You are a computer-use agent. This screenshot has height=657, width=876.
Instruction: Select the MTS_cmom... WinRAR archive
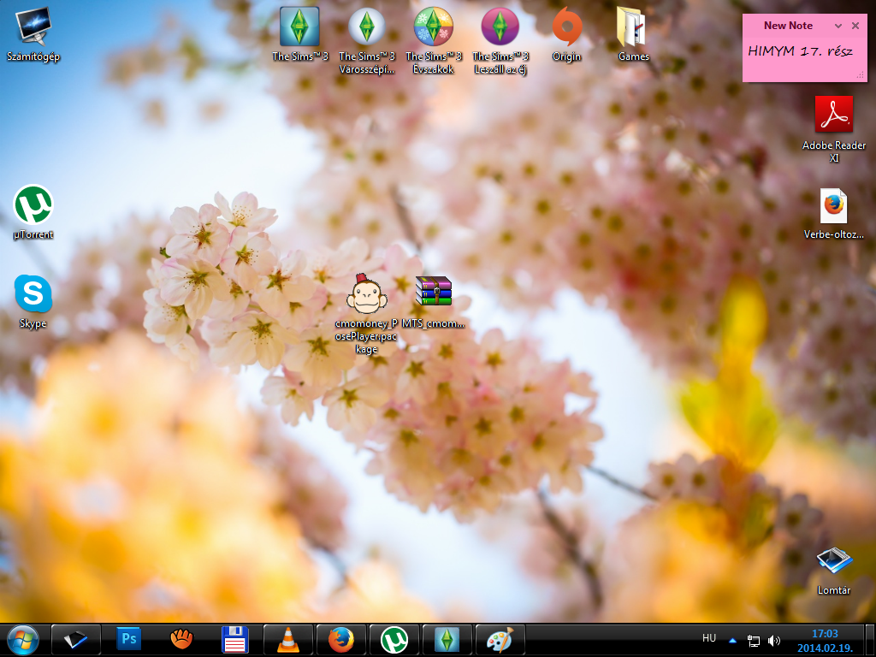click(434, 302)
